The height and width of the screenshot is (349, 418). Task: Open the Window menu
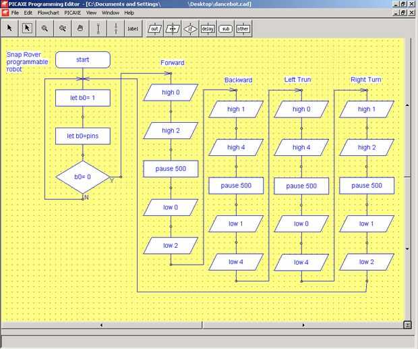pyautogui.click(x=111, y=13)
